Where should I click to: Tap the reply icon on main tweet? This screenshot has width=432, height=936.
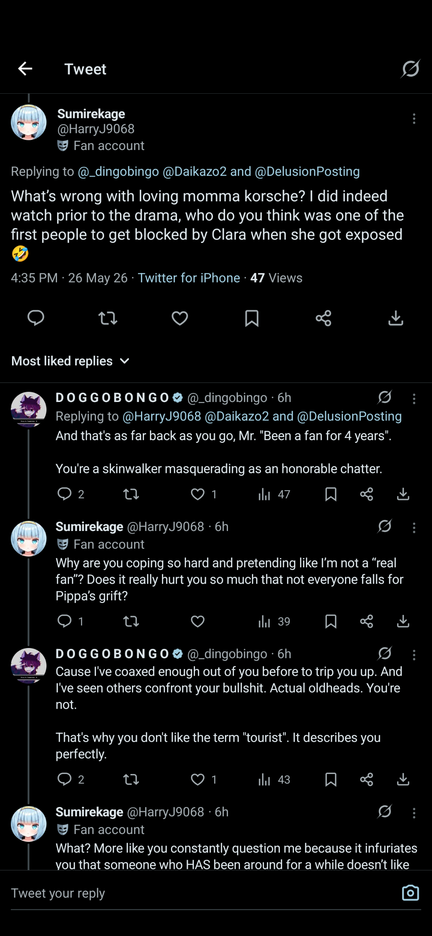coord(36,318)
